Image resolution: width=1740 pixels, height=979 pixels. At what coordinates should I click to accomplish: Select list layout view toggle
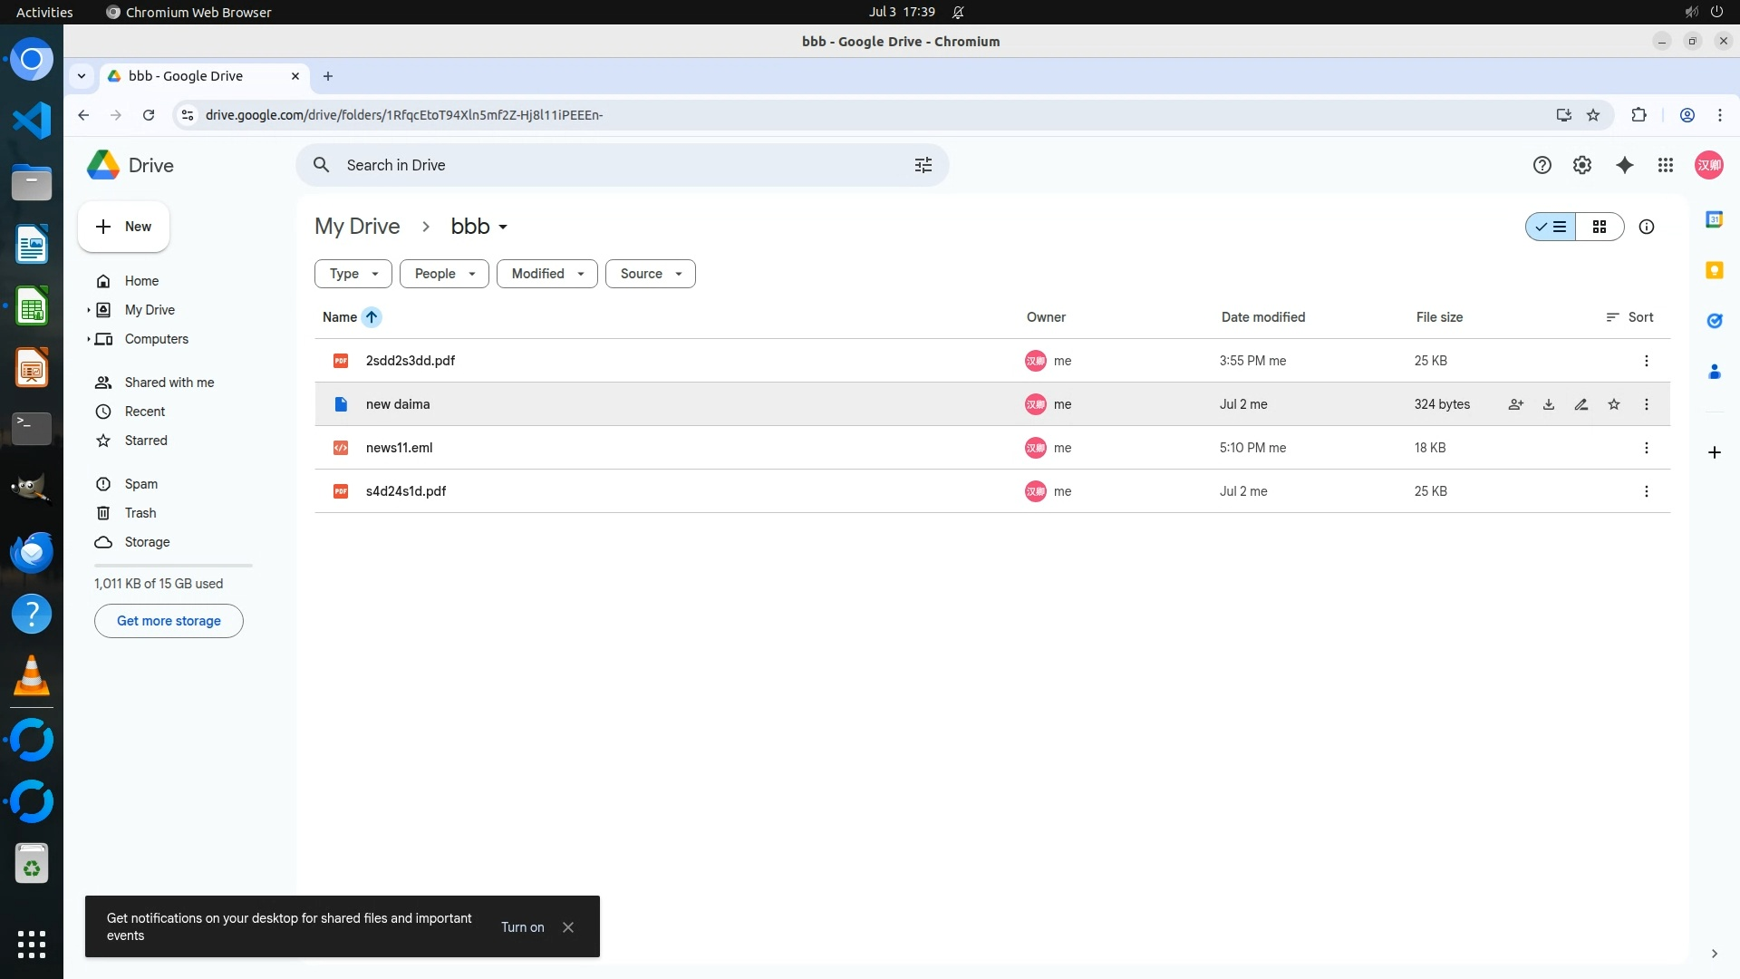tap(1551, 227)
